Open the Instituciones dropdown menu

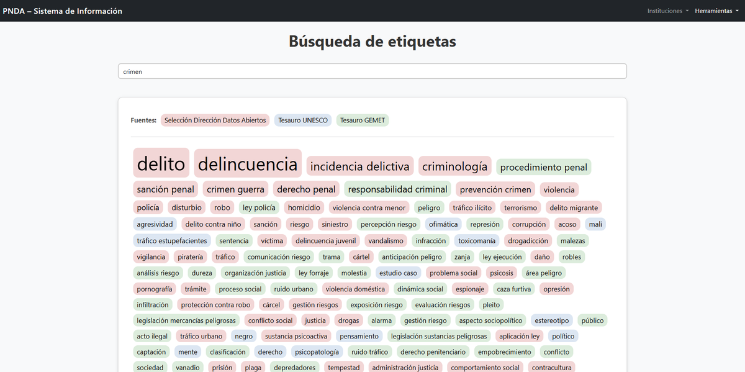pyautogui.click(x=667, y=11)
